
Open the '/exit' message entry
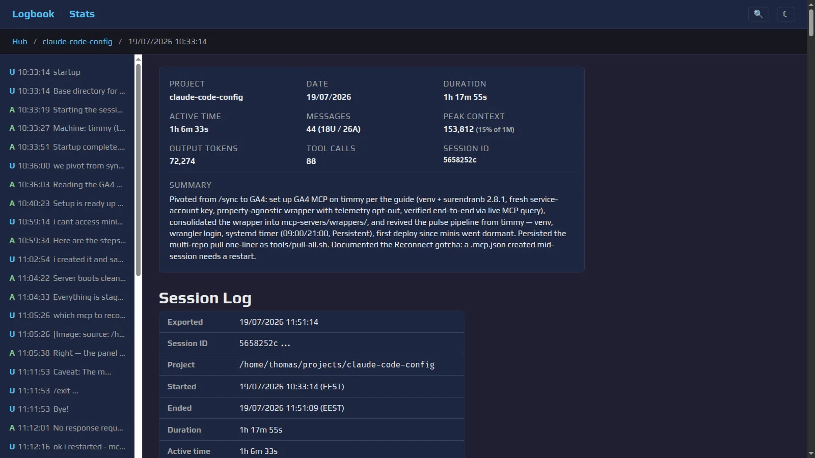pyautogui.click(x=68, y=391)
